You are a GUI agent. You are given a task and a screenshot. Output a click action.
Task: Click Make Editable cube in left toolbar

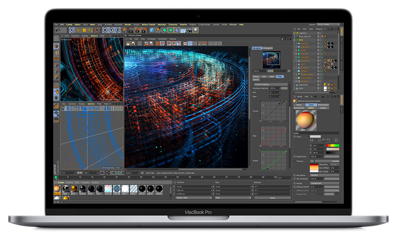click(x=56, y=46)
